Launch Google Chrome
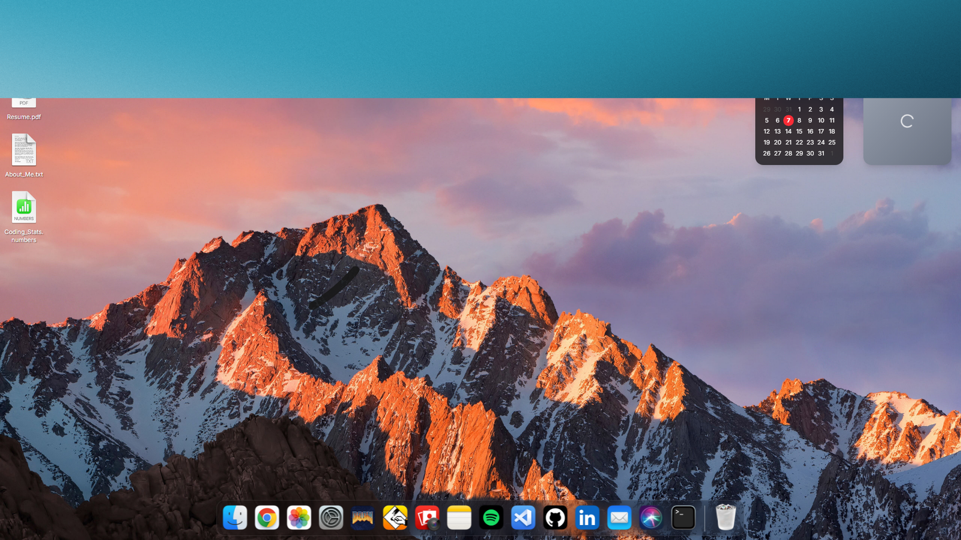961x540 pixels. coord(267,517)
